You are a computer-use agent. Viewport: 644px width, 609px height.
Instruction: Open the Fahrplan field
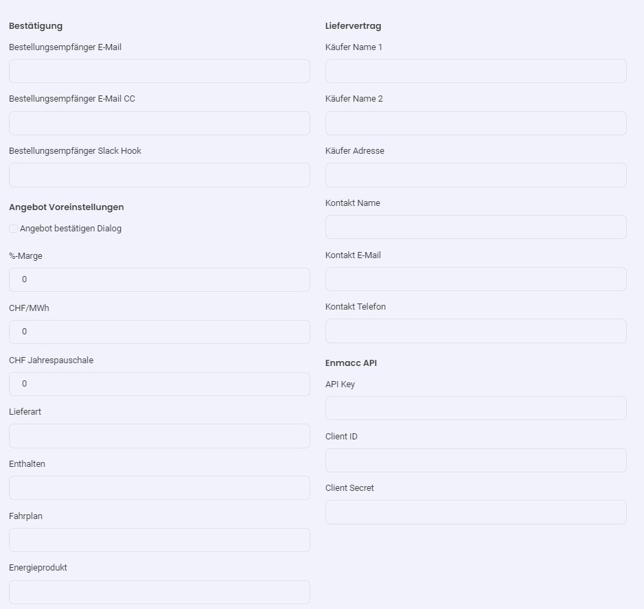click(x=159, y=540)
